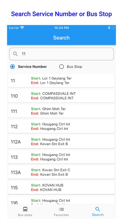Open service 110 COMPASSVALE INT

click(x=61, y=96)
